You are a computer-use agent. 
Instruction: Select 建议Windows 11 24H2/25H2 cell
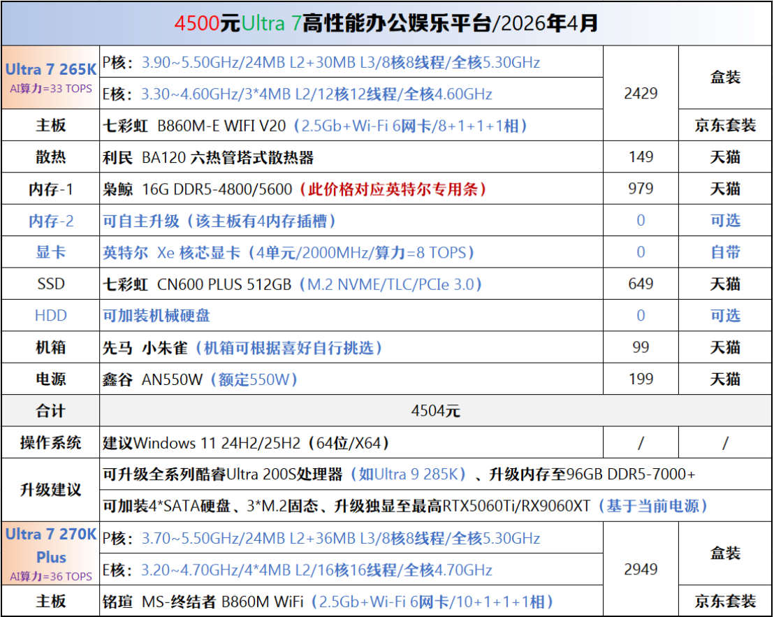[351, 442]
